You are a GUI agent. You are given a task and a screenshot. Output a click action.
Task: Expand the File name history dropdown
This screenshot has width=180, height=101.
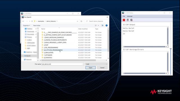coord(83,64)
